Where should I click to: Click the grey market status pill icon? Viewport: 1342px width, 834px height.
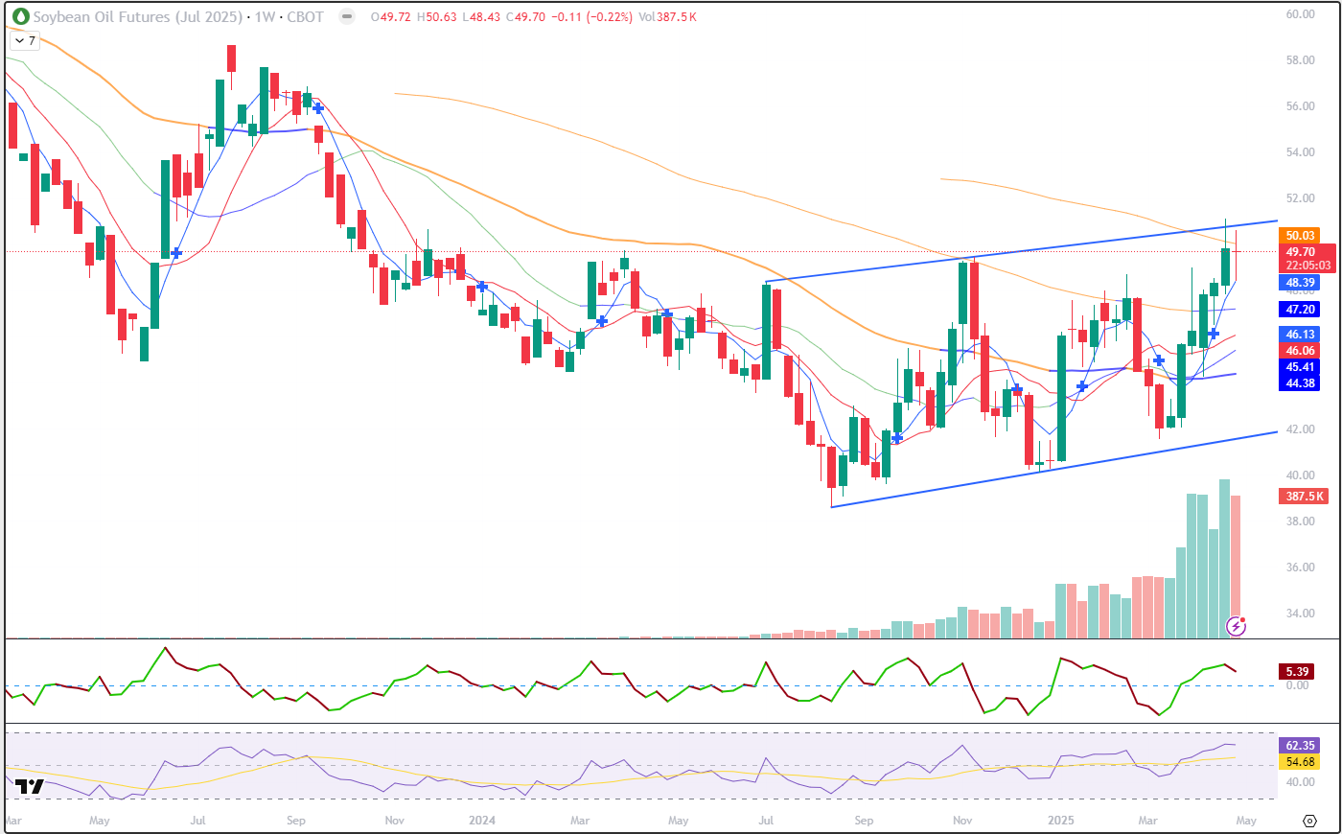(x=347, y=17)
